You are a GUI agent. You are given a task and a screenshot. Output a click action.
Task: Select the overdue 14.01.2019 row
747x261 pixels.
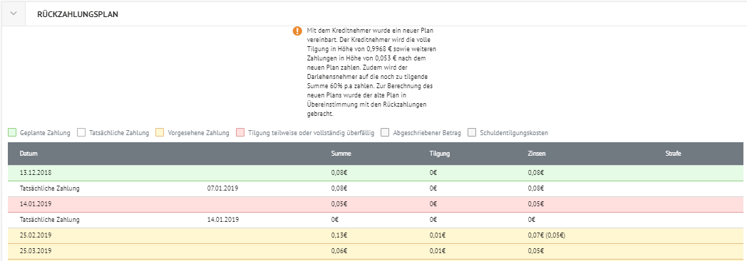point(376,204)
